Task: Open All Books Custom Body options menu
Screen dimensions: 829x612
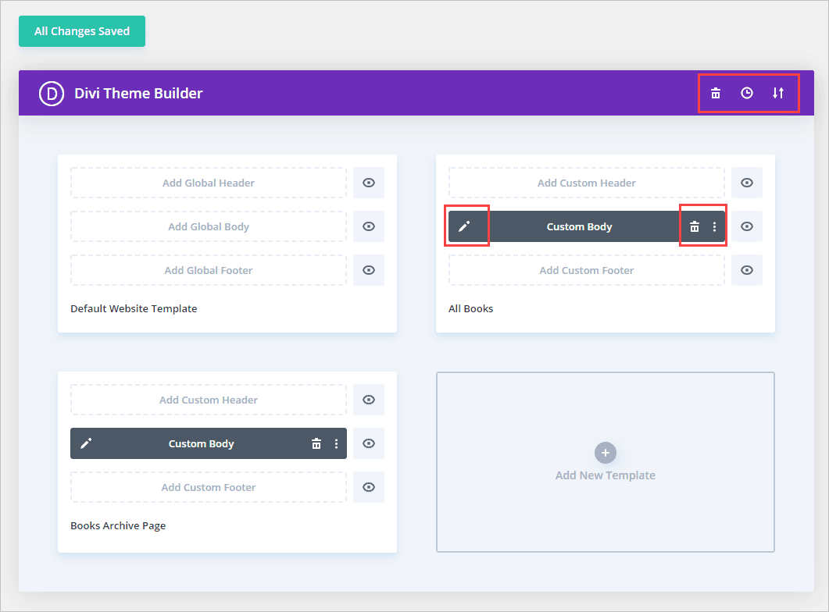Action: pyautogui.click(x=714, y=226)
